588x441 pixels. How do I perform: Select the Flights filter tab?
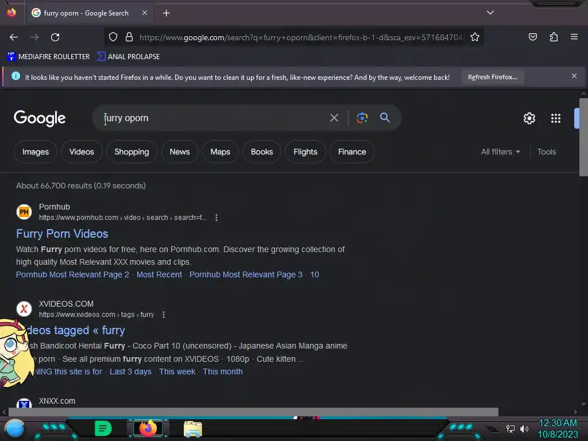pos(305,152)
